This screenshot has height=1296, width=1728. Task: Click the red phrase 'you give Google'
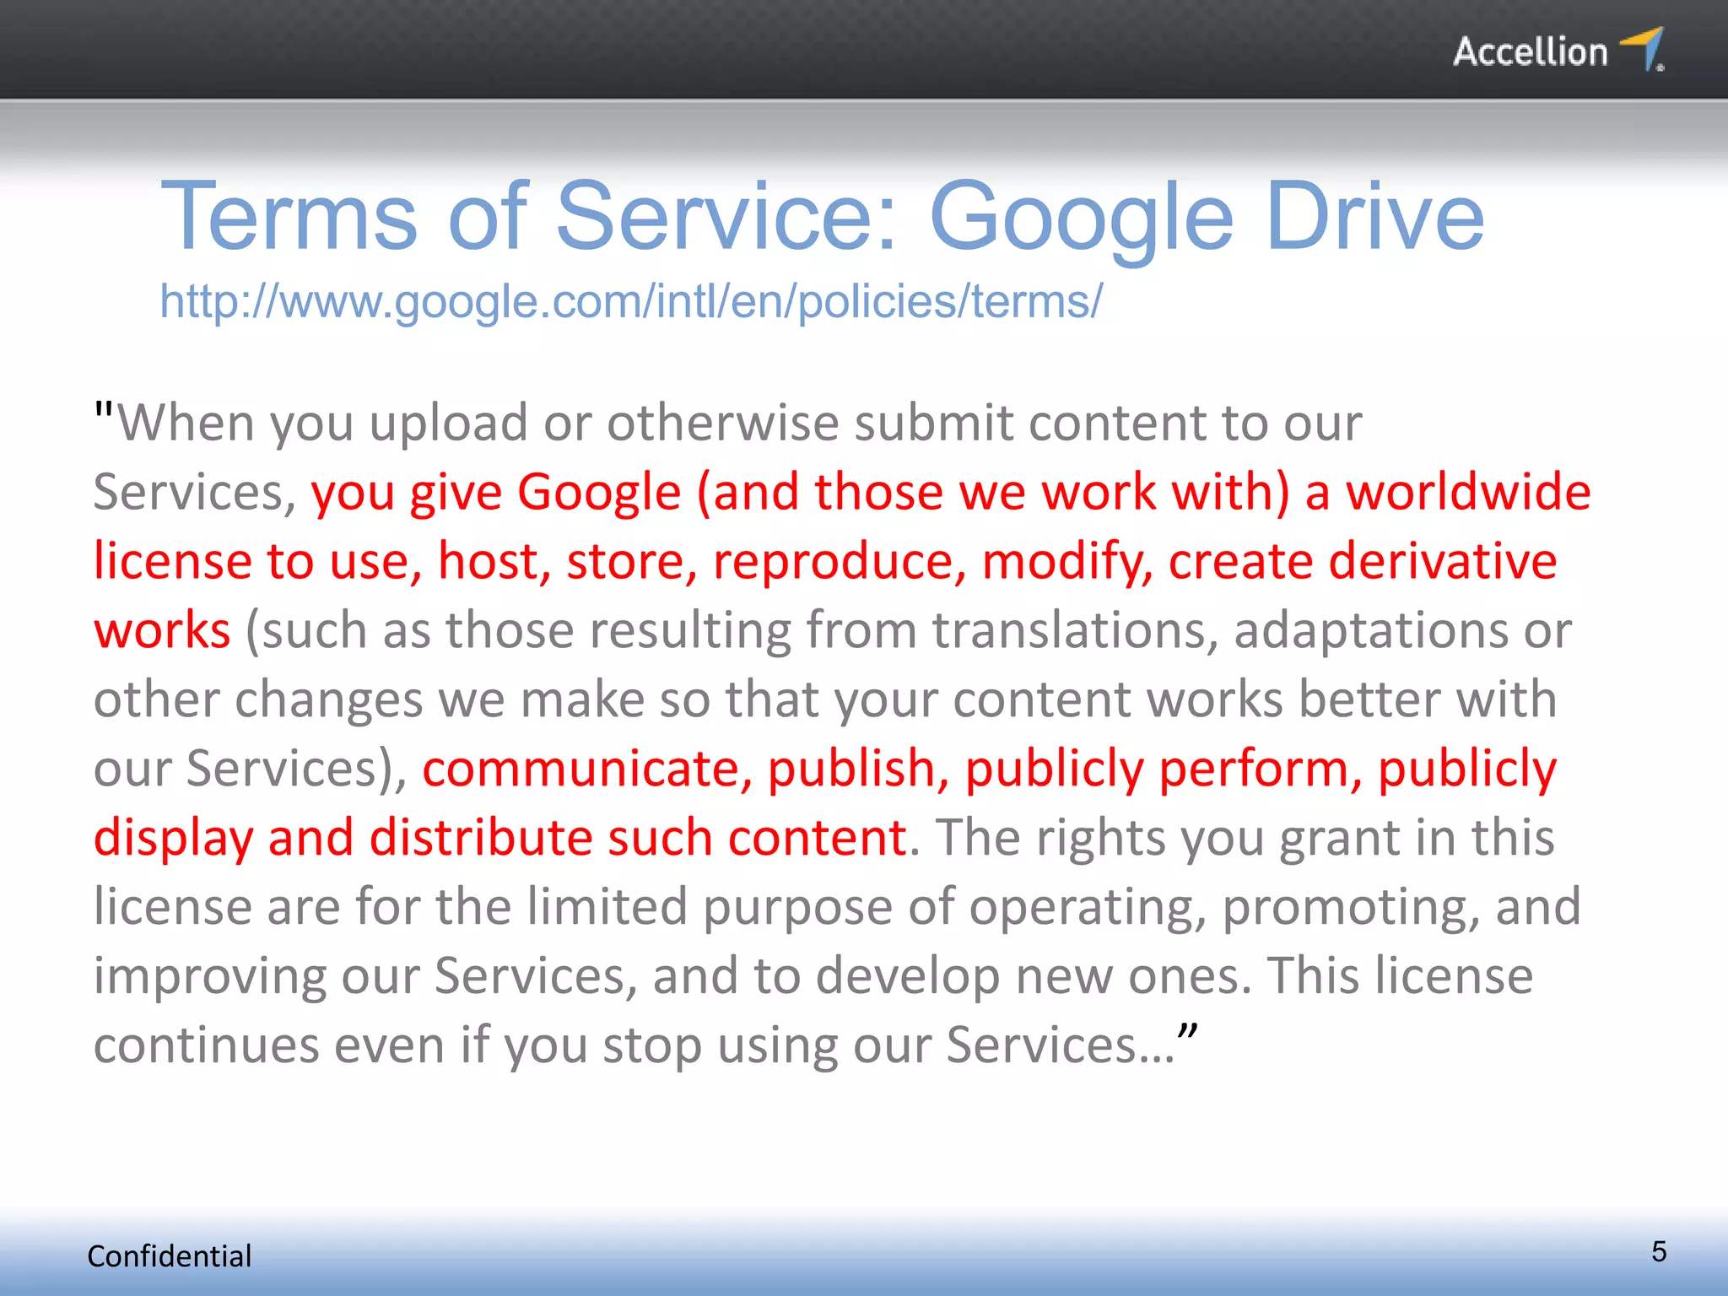coord(496,492)
